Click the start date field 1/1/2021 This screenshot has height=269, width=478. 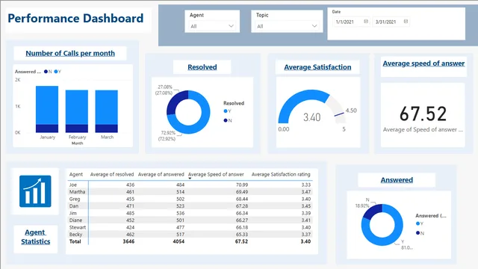(x=351, y=22)
